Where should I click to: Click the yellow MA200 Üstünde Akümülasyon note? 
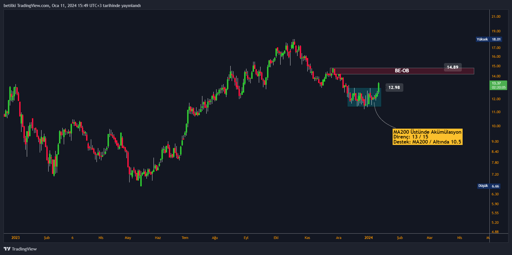427,137
